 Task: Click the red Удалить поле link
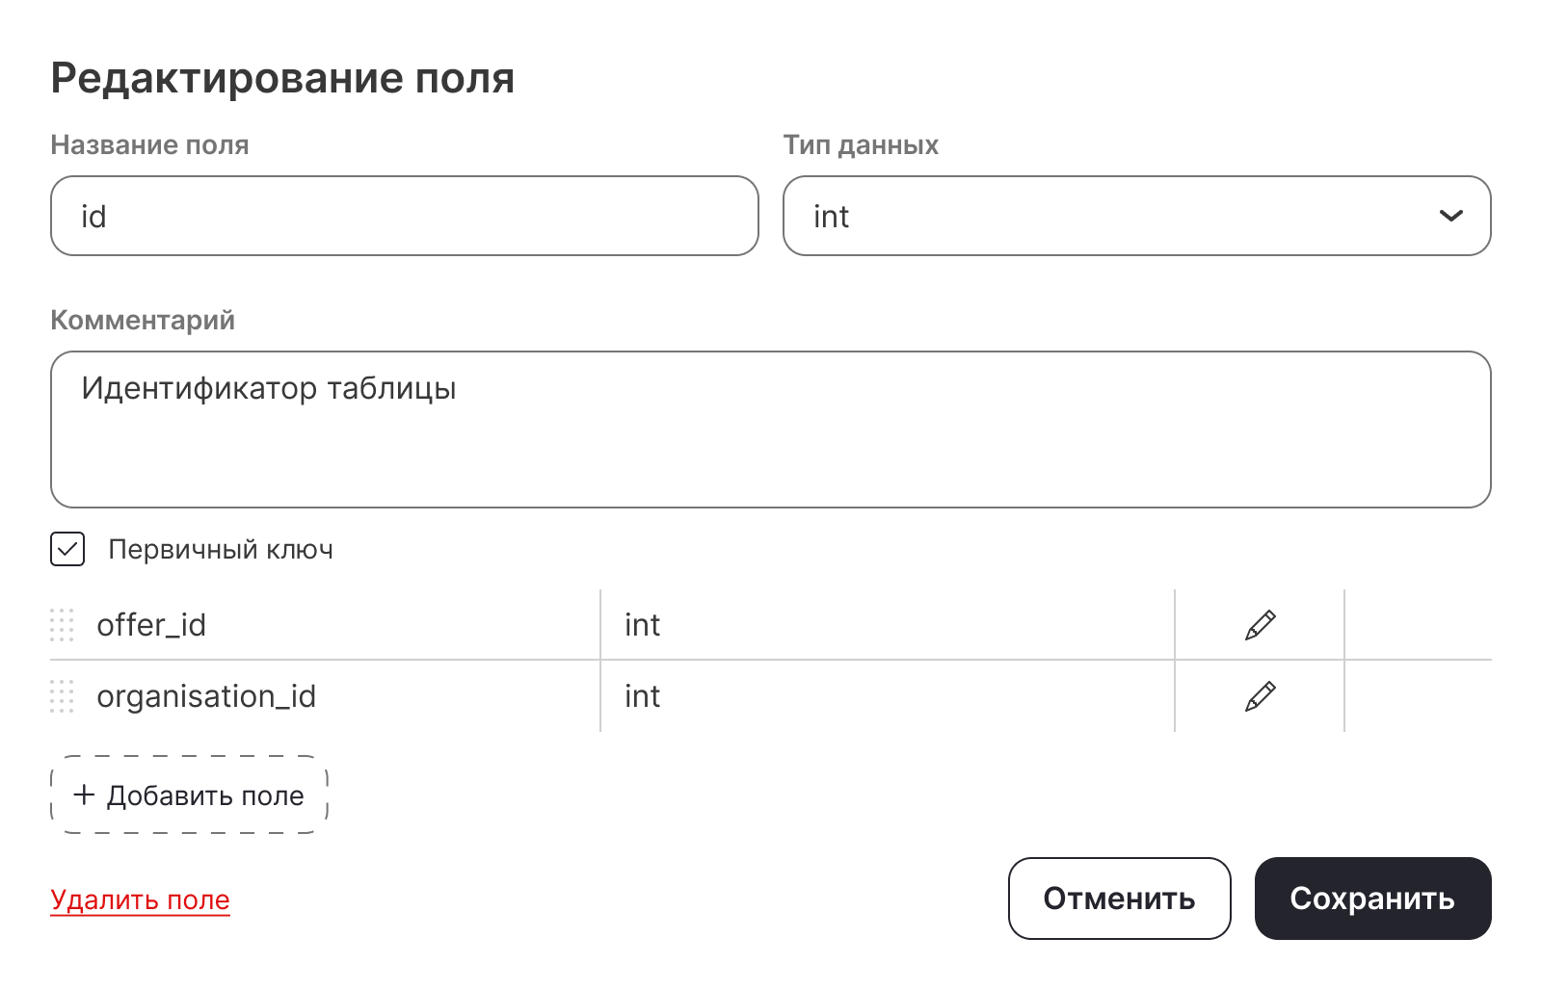pyautogui.click(x=140, y=899)
